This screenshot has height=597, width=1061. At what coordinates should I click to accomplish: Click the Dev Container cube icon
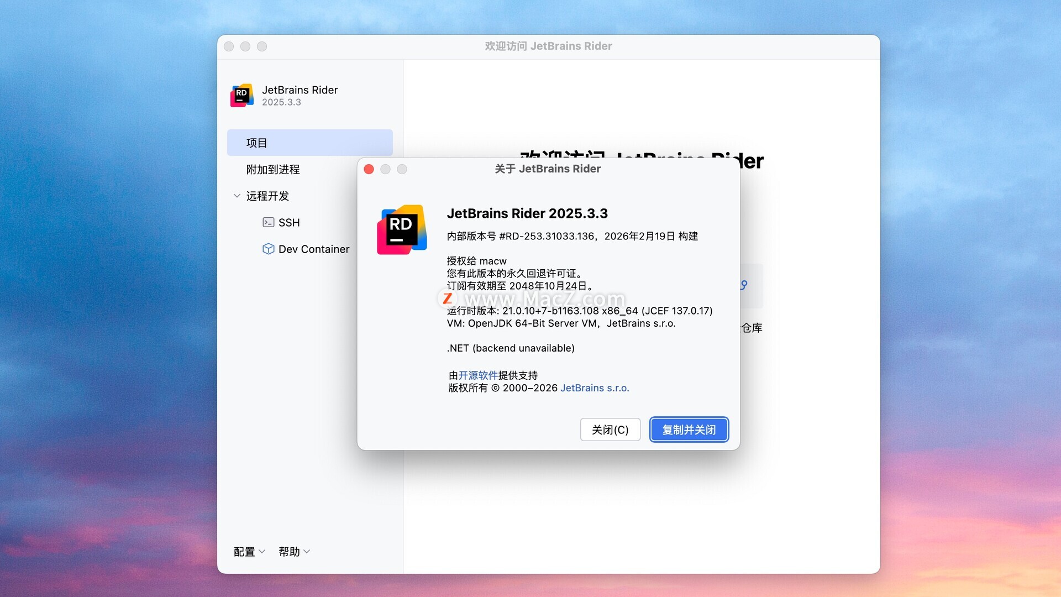(268, 249)
